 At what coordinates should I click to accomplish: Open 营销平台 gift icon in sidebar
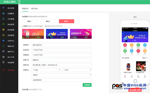(3, 51)
